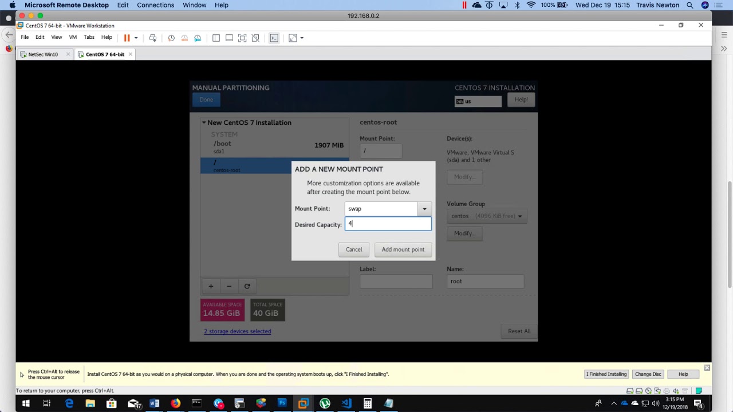The width and height of the screenshot is (733, 412).
Task: Revert to snapshot using the orange clock icon
Action: [x=184, y=38]
